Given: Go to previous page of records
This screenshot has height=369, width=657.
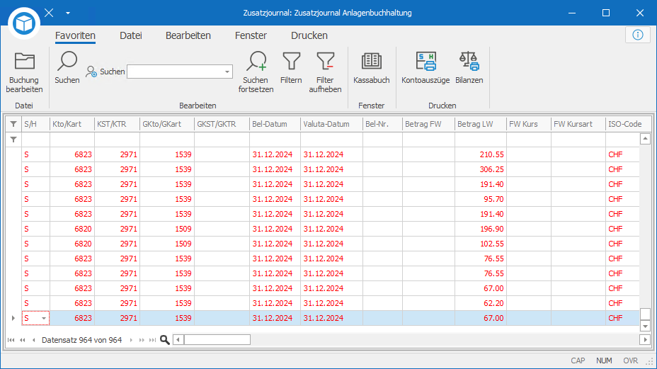Looking at the screenshot, I should (x=23, y=340).
